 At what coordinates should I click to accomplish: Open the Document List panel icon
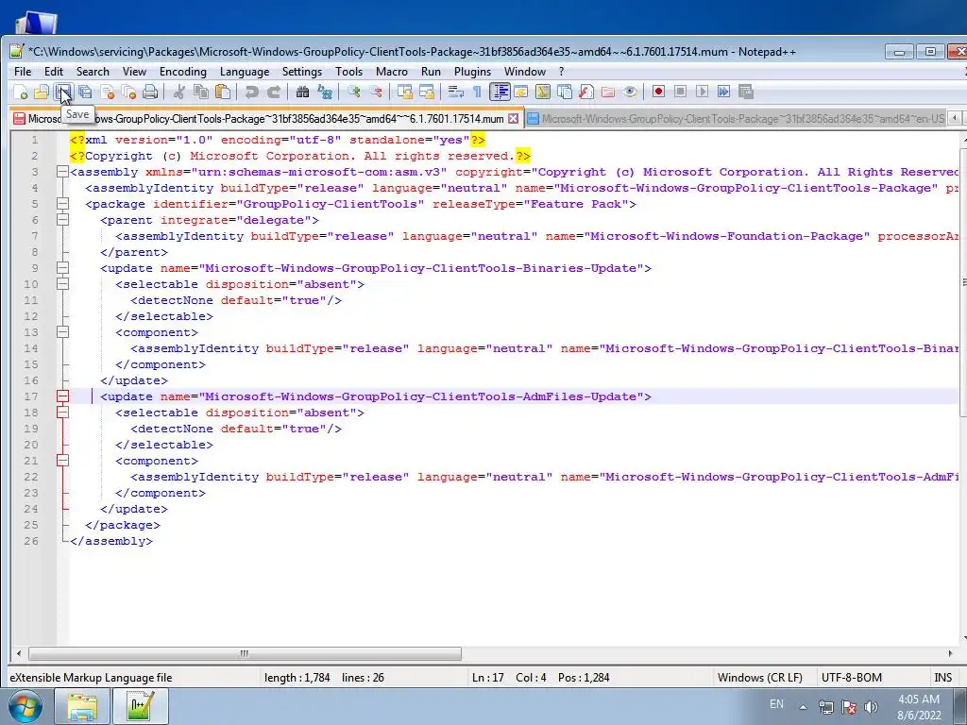point(565,92)
